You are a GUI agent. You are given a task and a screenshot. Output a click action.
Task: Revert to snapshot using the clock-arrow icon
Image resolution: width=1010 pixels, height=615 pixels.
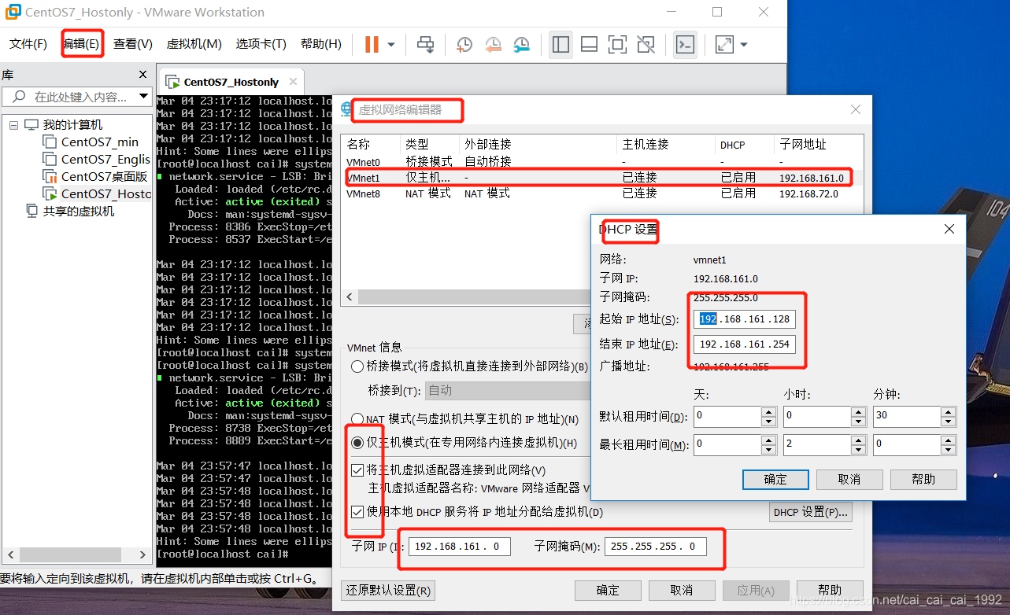(x=493, y=45)
